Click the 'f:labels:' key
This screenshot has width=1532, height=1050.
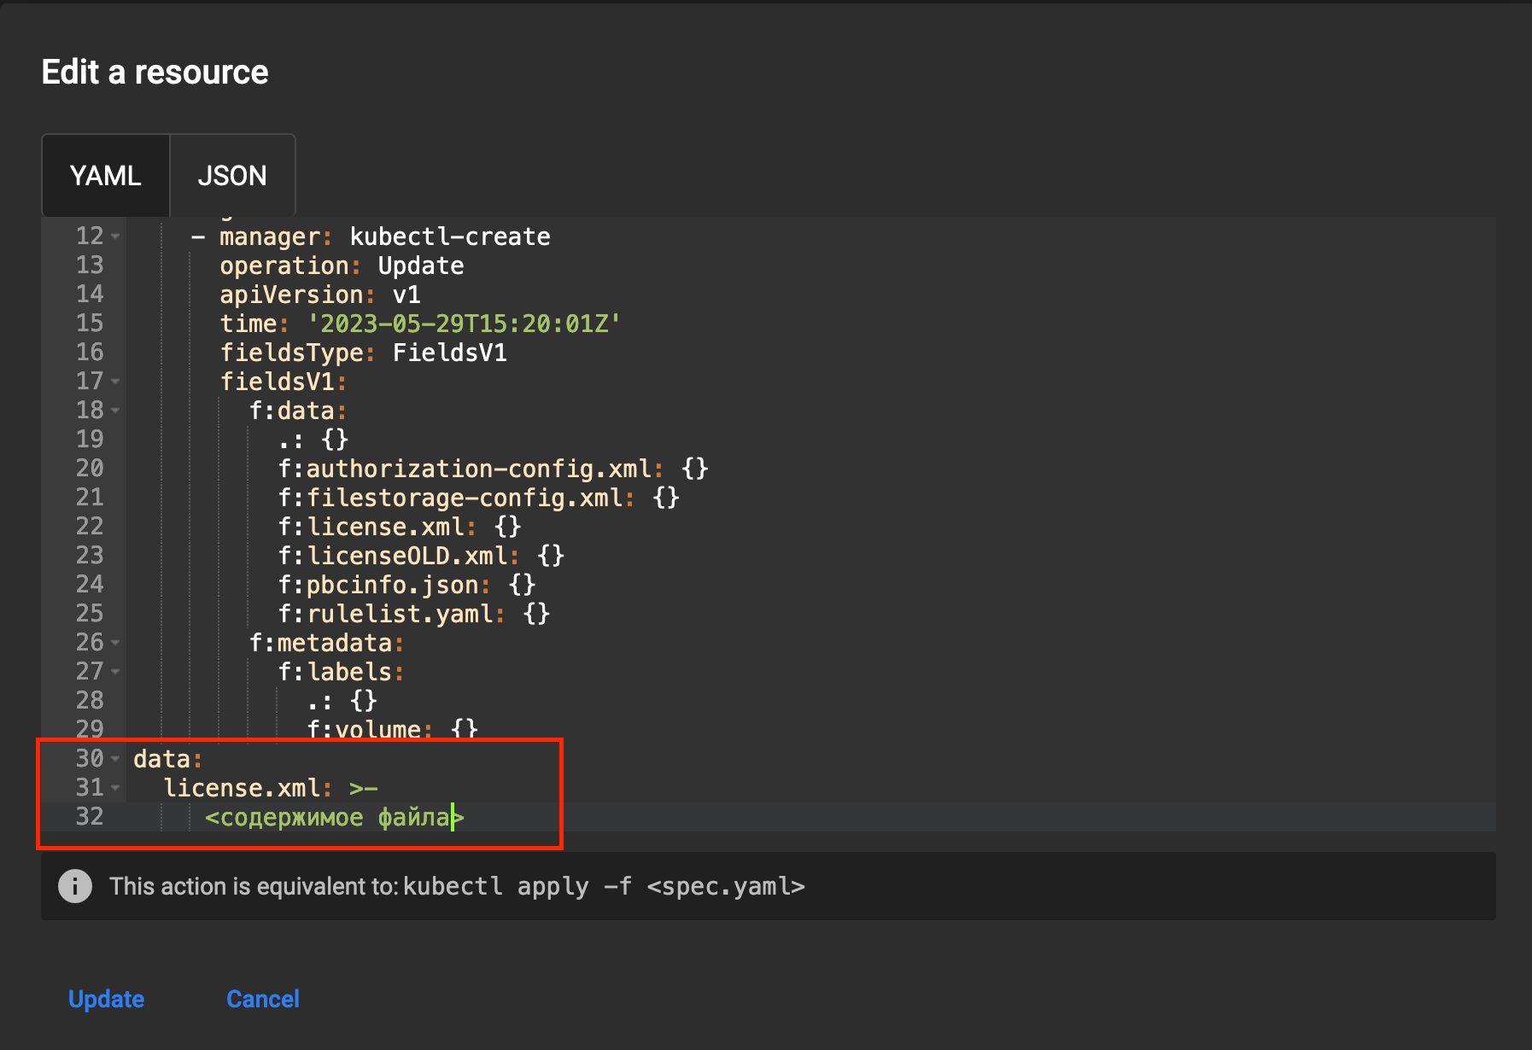coord(341,672)
